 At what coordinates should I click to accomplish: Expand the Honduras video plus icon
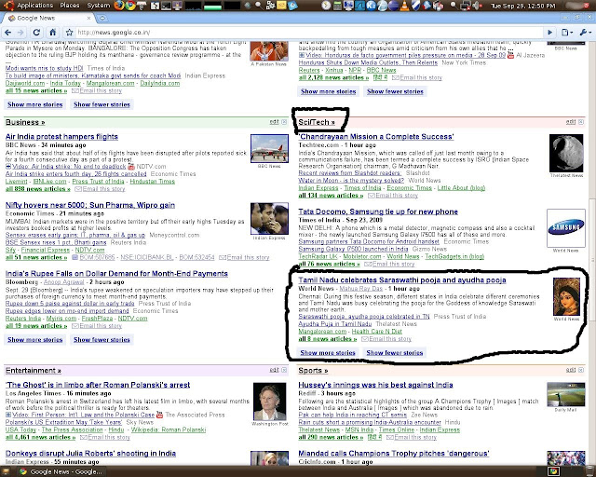[x=302, y=56]
